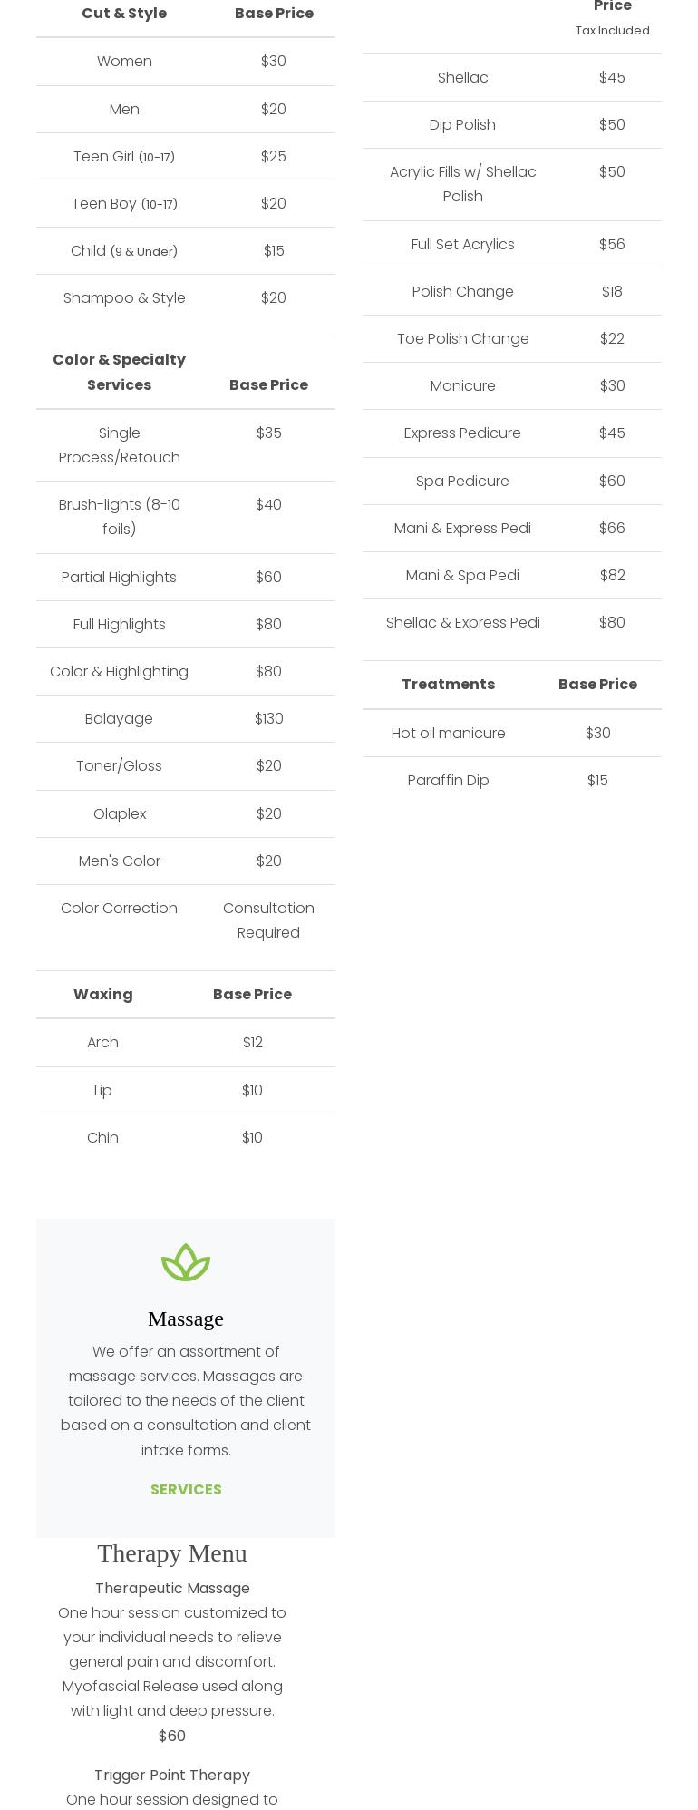The height and width of the screenshot is (1810, 698).
Task: Select the Color & Specialty Services header
Action: [x=119, y=372]
